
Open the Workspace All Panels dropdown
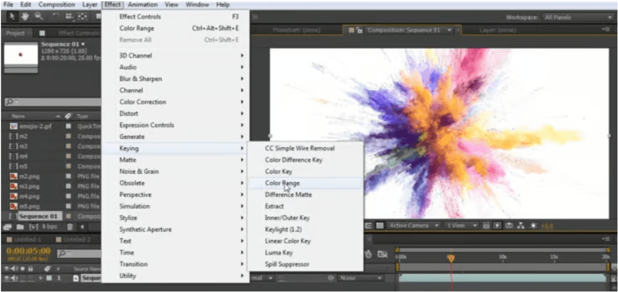click(x=576, y=17)
